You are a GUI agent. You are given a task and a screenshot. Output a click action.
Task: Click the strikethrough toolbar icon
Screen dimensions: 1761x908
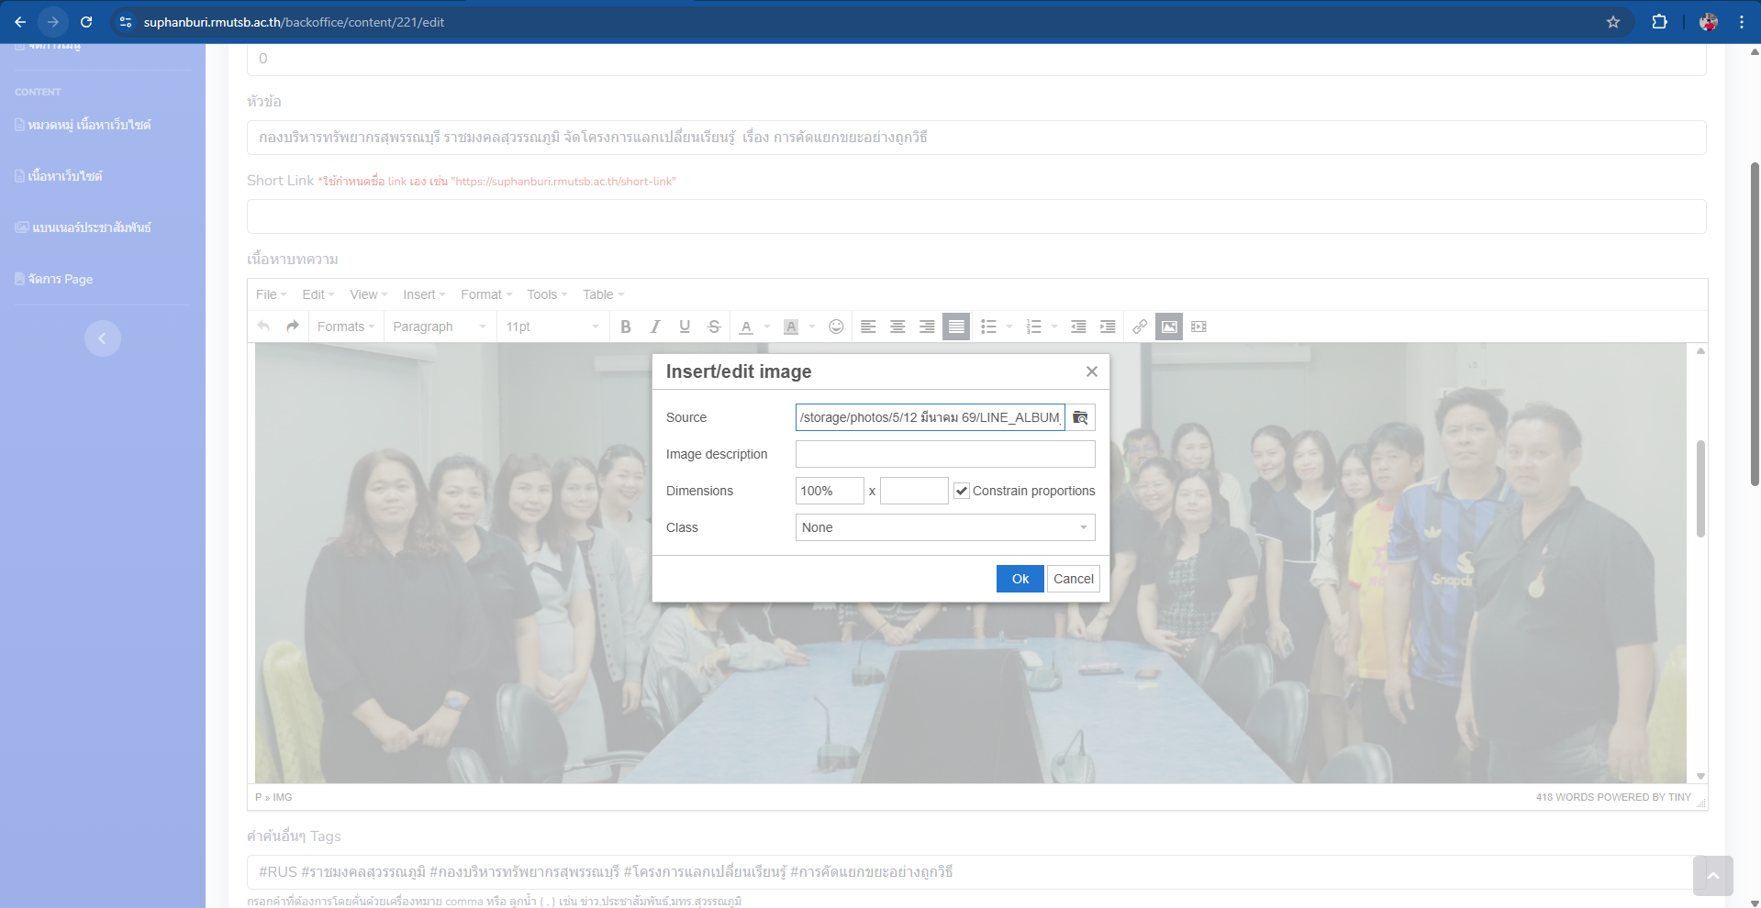click(714, 327)
